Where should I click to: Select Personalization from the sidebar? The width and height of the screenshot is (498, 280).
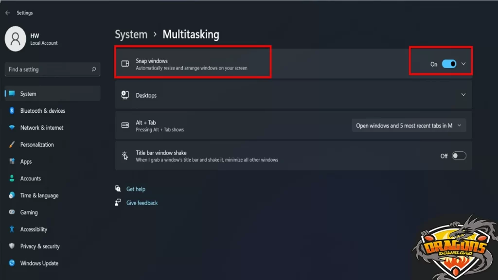coord(36,144)
